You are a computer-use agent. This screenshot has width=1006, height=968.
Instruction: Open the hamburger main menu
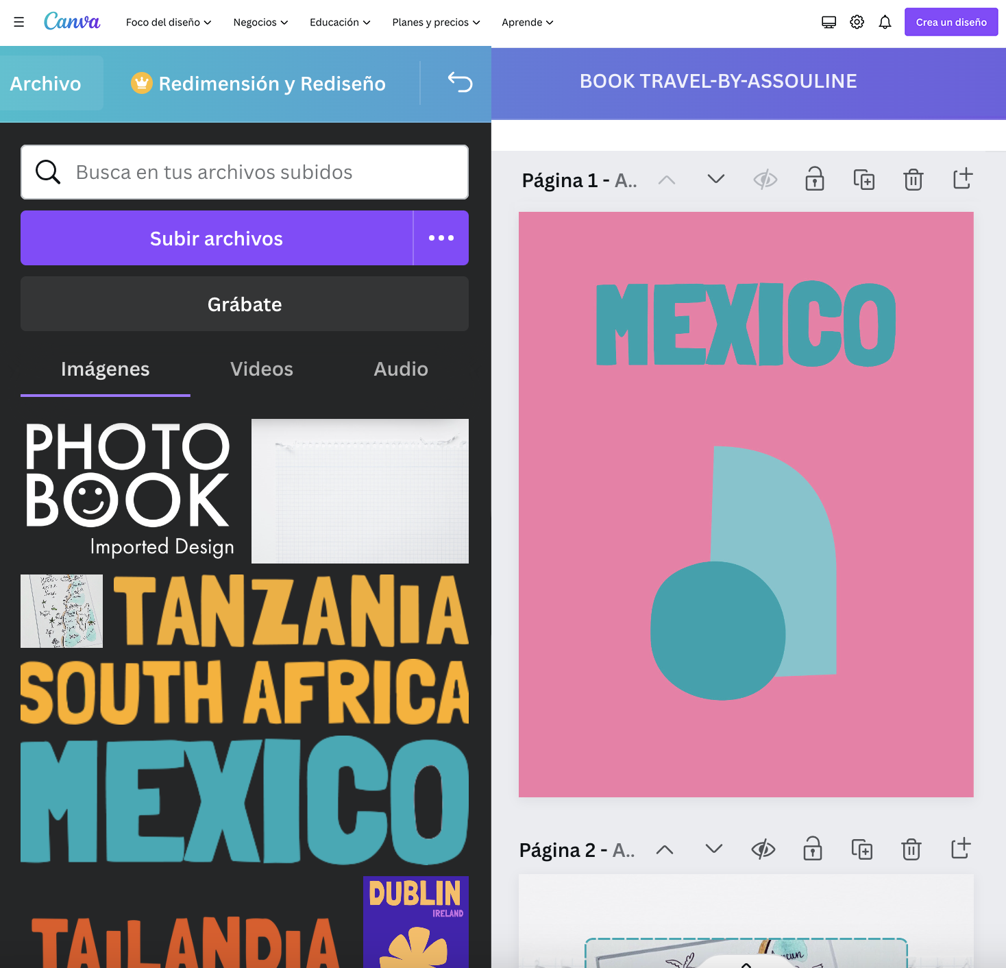pyautogui.click(x=19, y=23)
